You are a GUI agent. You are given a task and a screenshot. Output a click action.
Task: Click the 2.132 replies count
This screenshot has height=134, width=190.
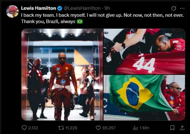click(x=33, y=128)
